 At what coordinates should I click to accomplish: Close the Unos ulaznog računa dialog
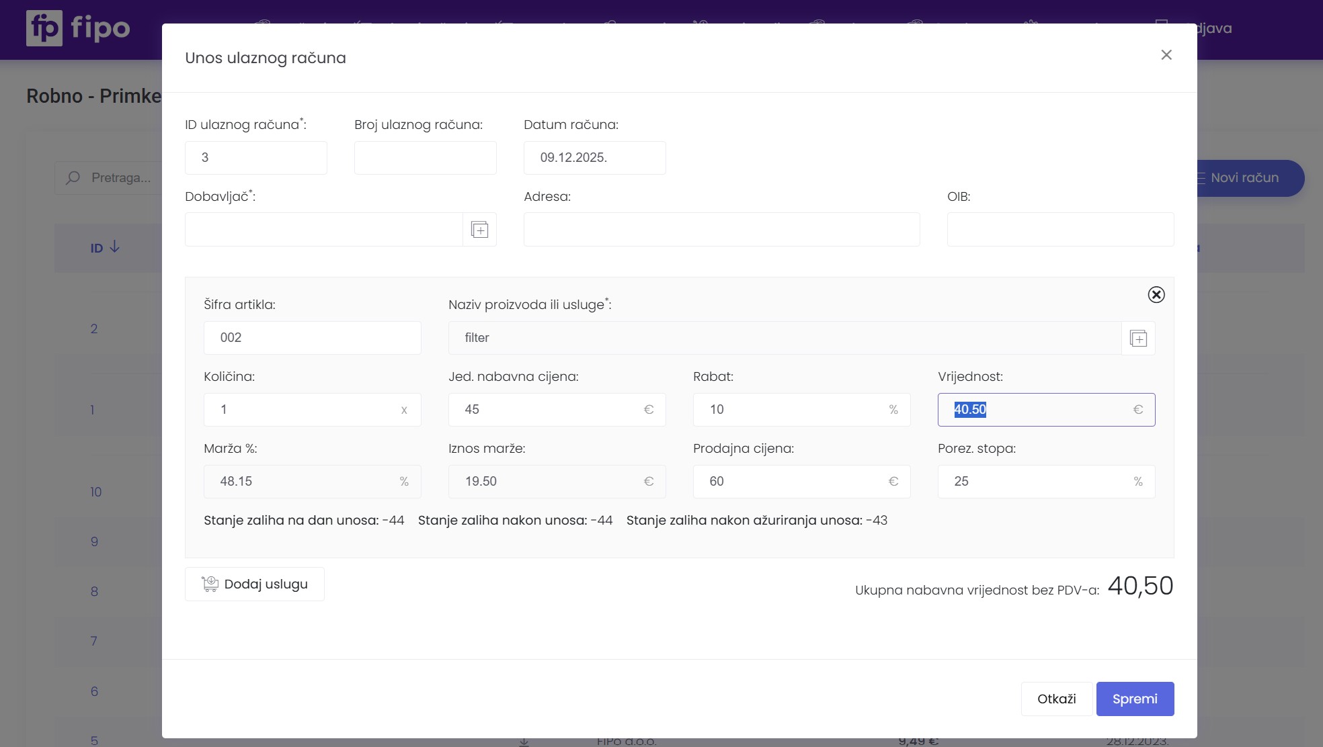click(1166, 55)
